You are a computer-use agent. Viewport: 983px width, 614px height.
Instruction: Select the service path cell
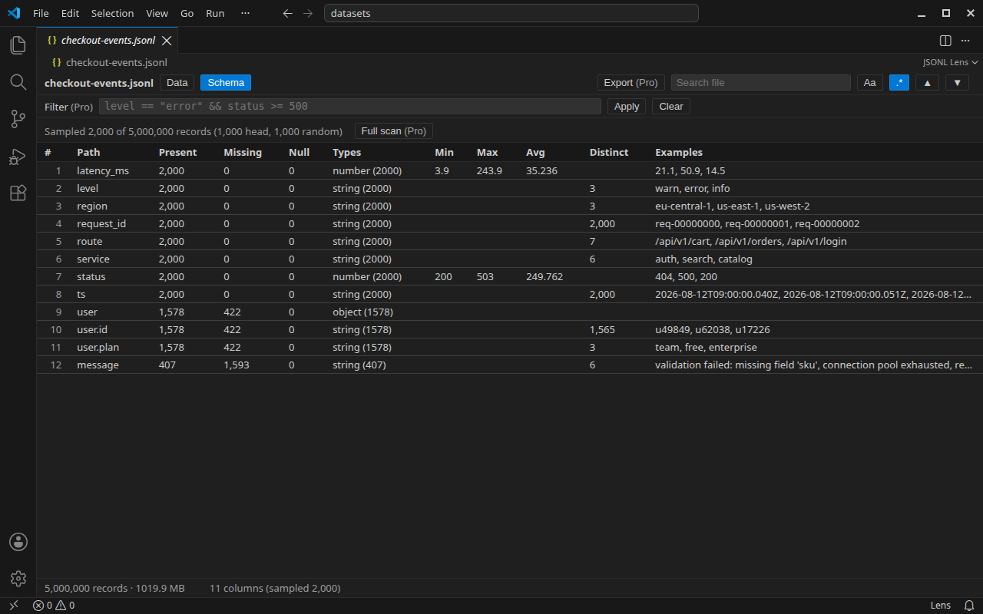pos(93,259)
